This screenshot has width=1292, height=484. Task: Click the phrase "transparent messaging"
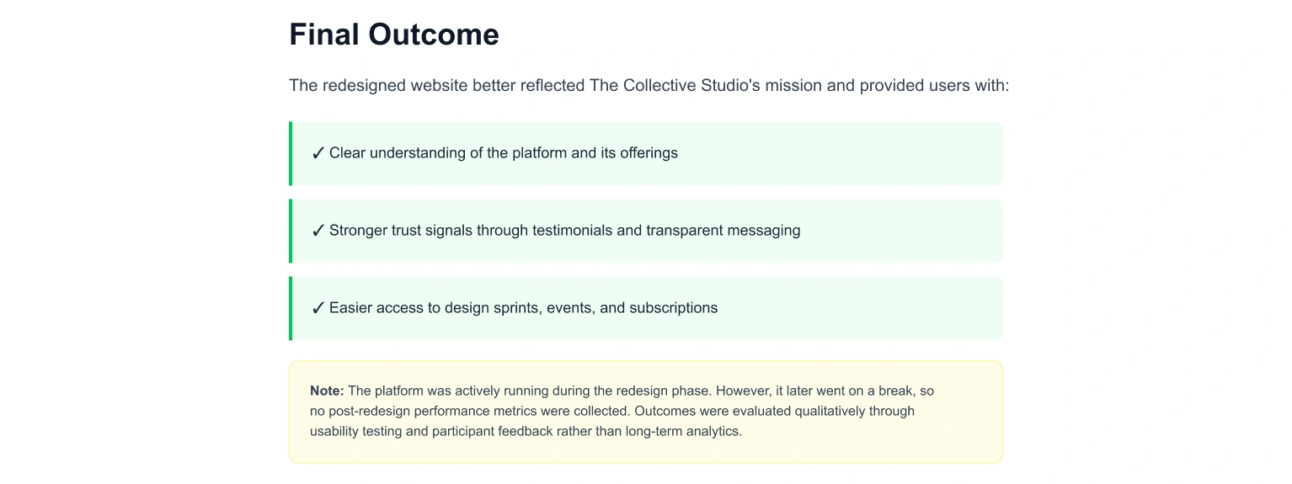(723, 231)
